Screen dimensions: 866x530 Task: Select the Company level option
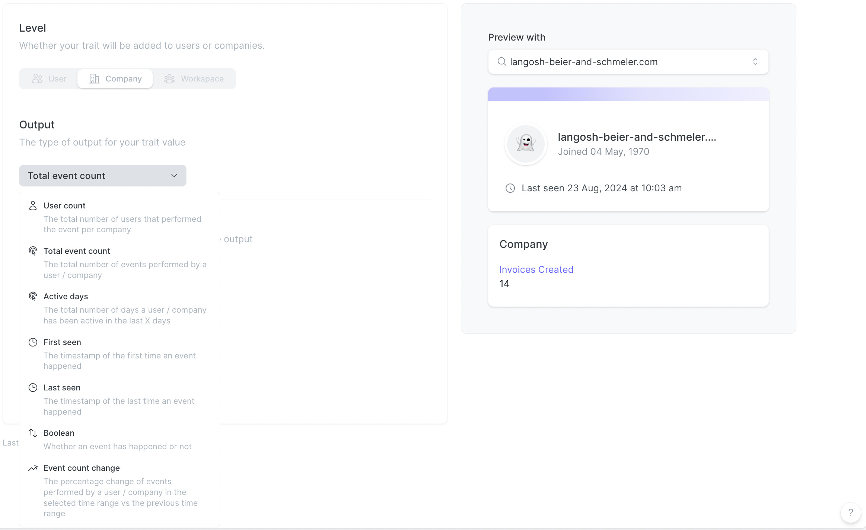coord(115,79)
